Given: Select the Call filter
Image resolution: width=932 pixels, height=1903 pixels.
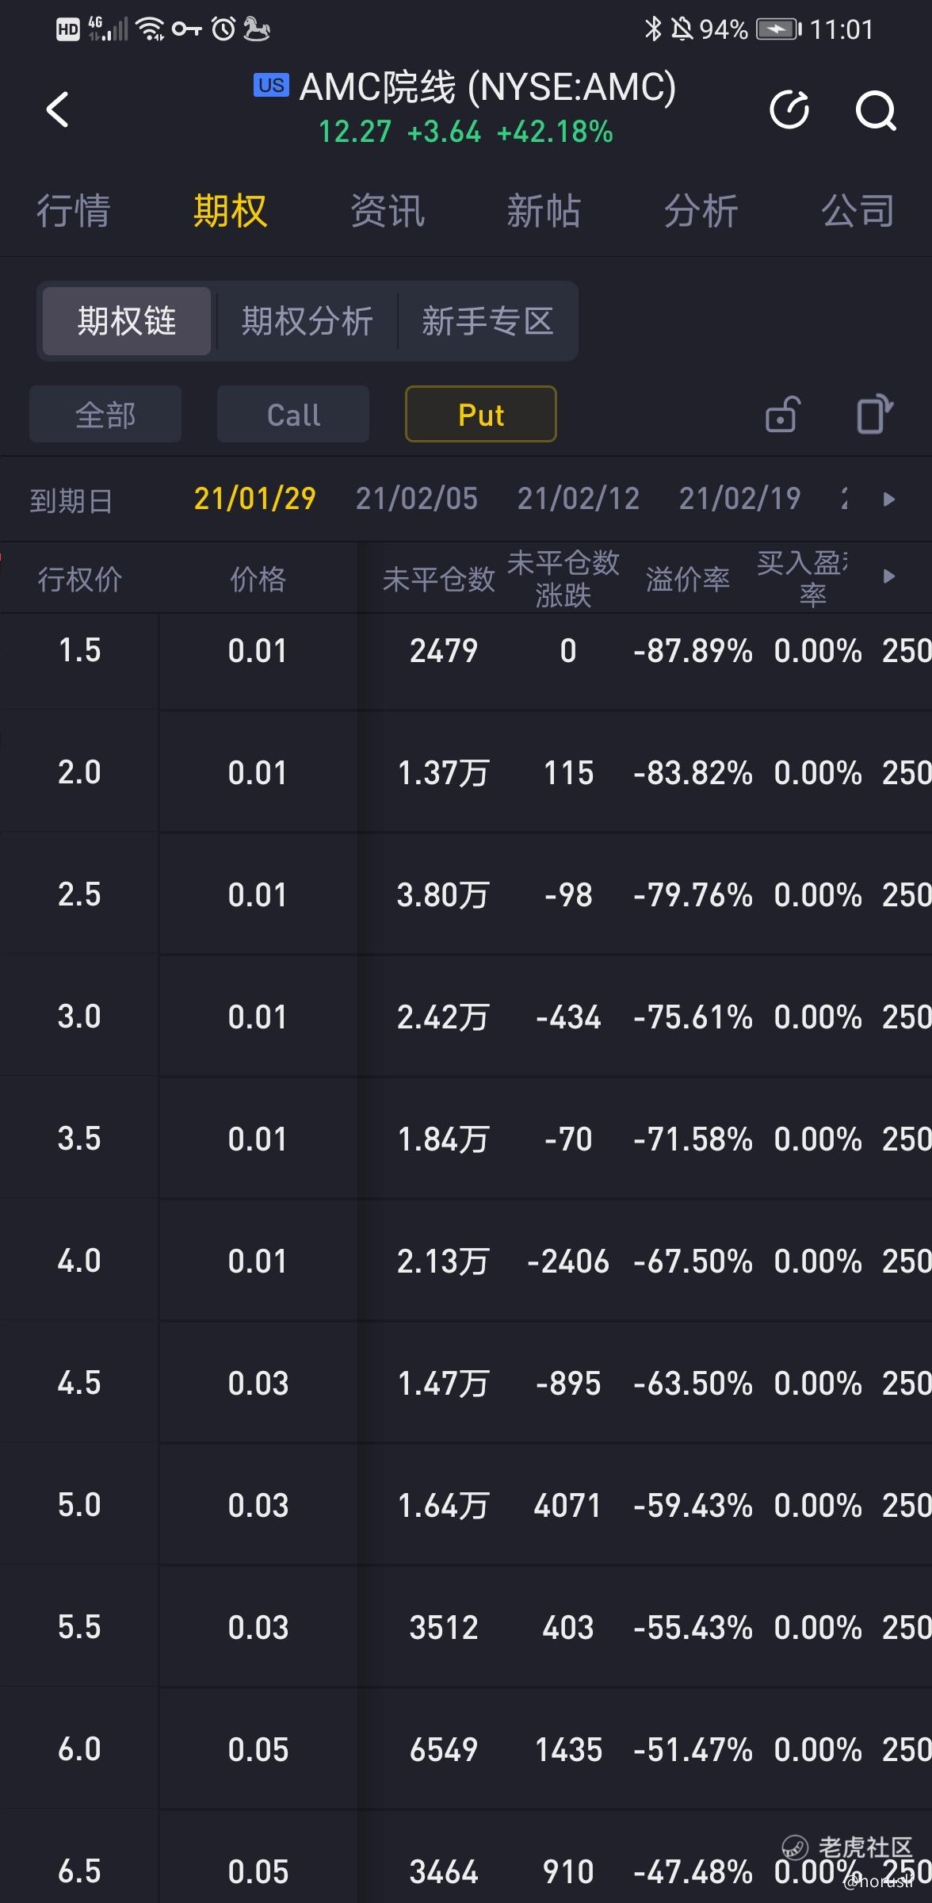Looking at the screenshot, I should 293,414.
